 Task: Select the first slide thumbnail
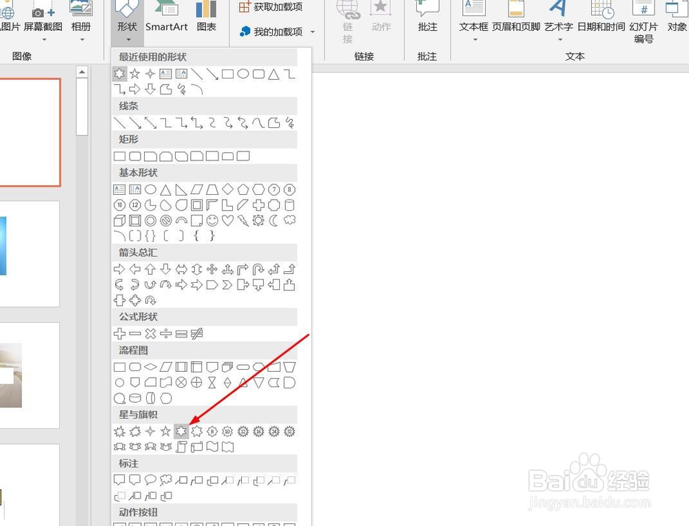(x=30, y=131)
